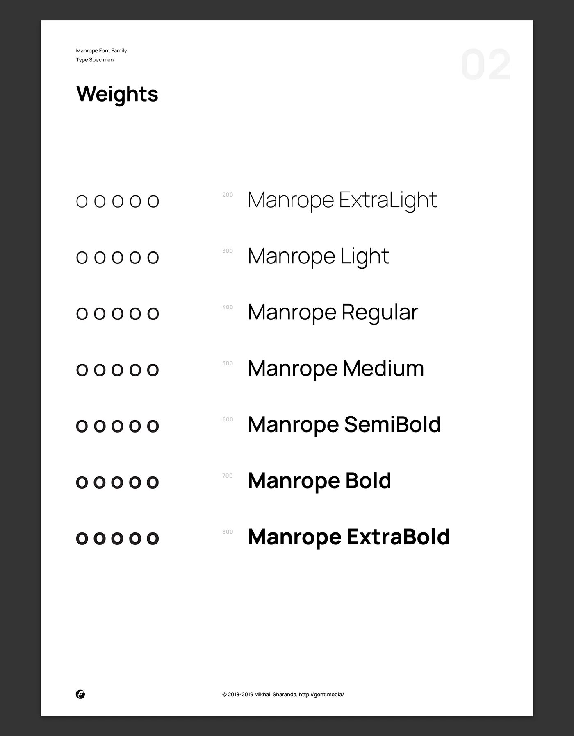Click the last circle in ExtraBold row
Image resolution: width=574 pixels, height=736 pixels.
(153, 538)
